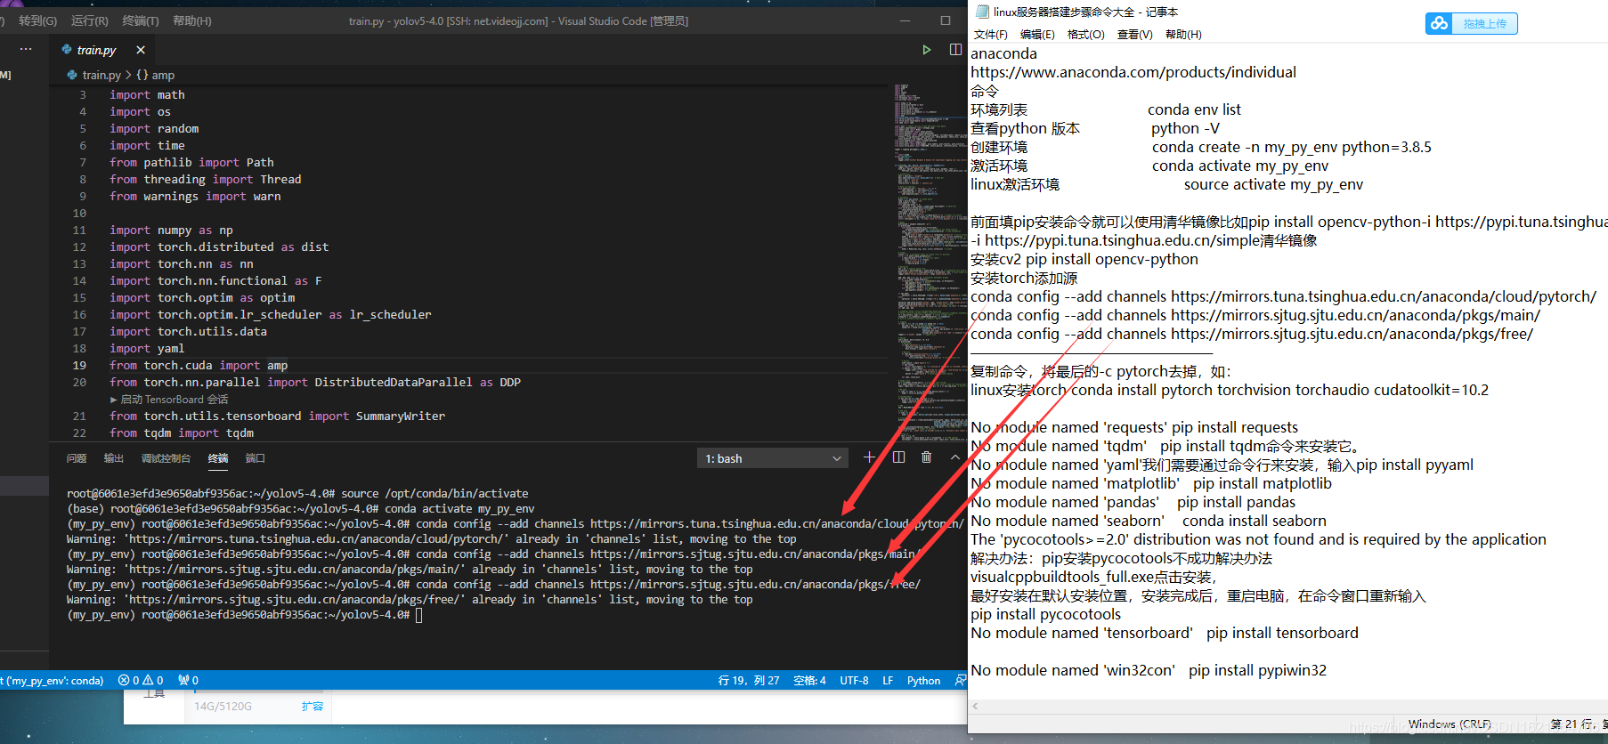Click the 扩容 link in the background window

312,706
